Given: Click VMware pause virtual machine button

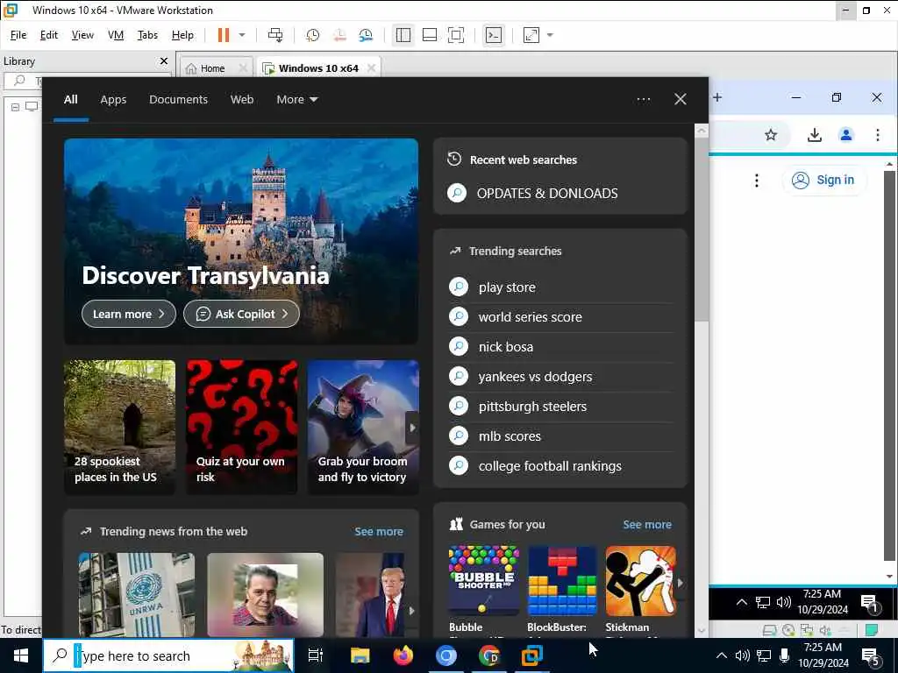Looking at the screenshot, I should pos(224,35).
